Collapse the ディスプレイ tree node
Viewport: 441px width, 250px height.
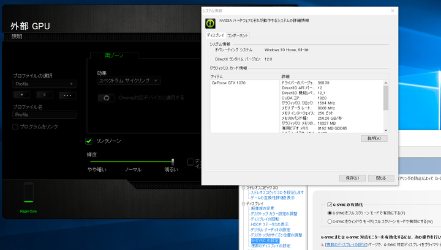[244, 204]
